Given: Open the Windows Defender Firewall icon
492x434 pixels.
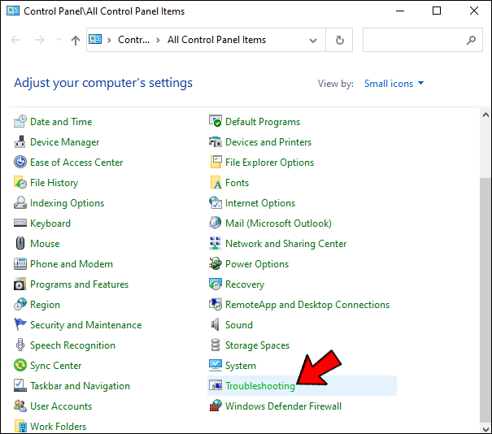Looking at the screenshot, I should coord(216,406).
